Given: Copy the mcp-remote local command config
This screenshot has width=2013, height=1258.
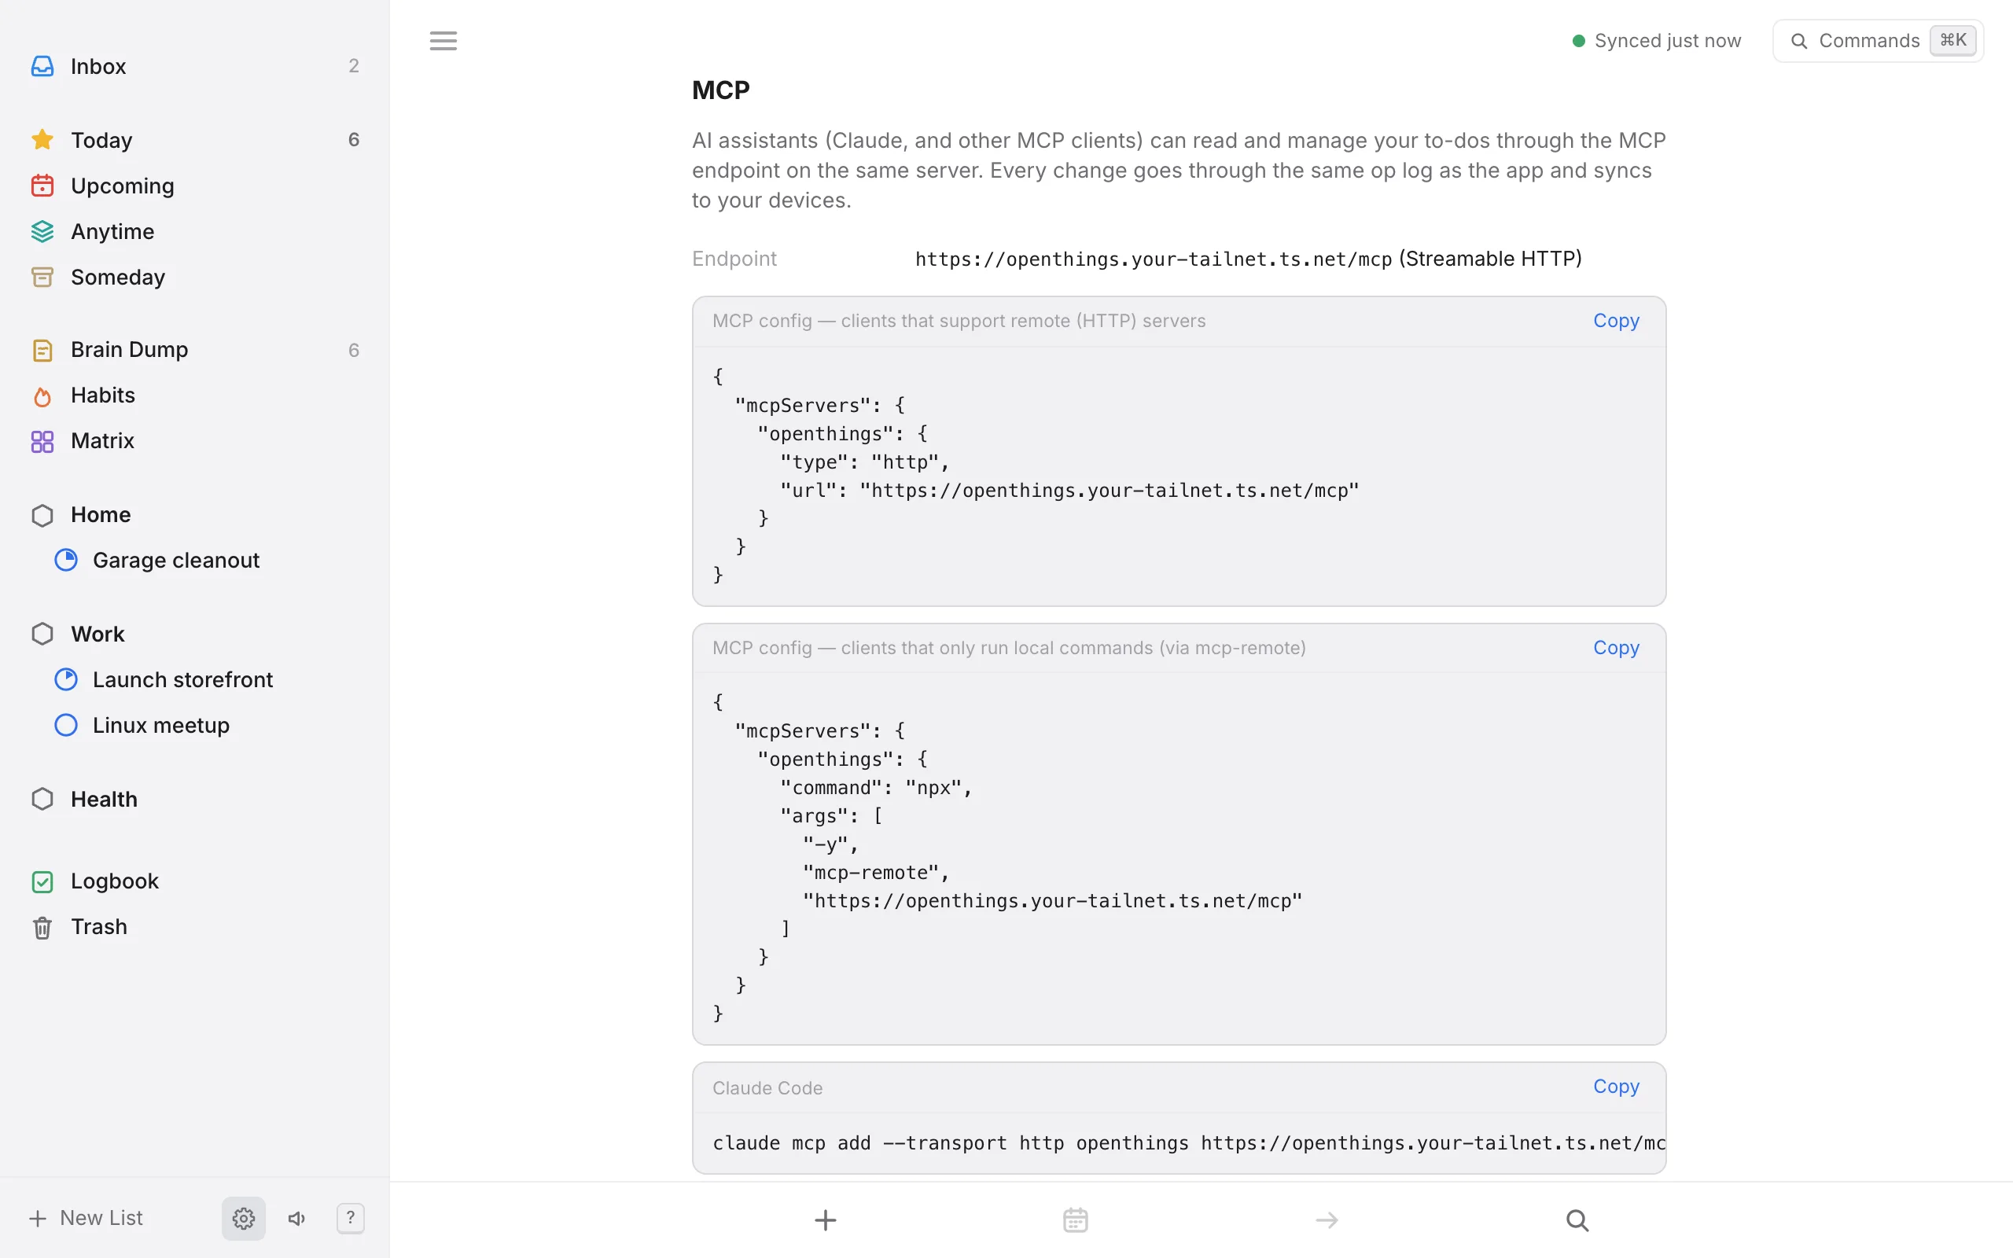Looking at the screenshot, I should coord(1616,647).
